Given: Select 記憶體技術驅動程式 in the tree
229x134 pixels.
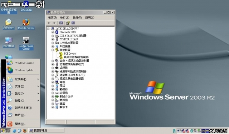Looking at the screenshot, I should coord(72,64).
